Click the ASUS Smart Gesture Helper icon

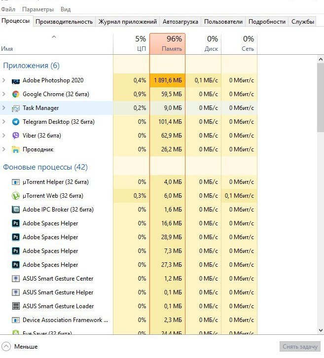(15, 292)
